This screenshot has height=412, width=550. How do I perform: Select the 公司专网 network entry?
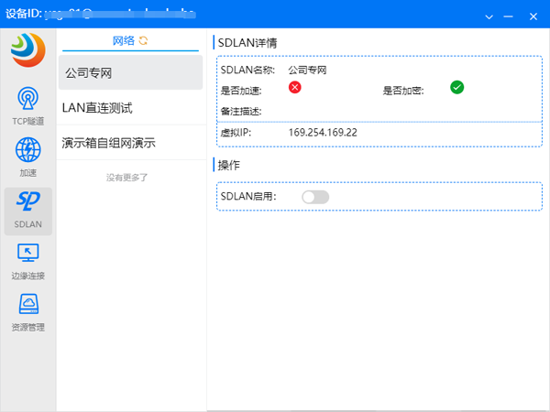point(130,73)
